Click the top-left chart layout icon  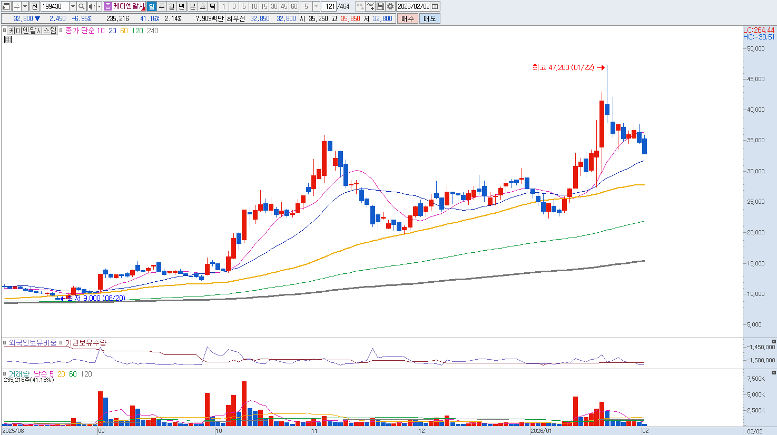click(6, 6)
